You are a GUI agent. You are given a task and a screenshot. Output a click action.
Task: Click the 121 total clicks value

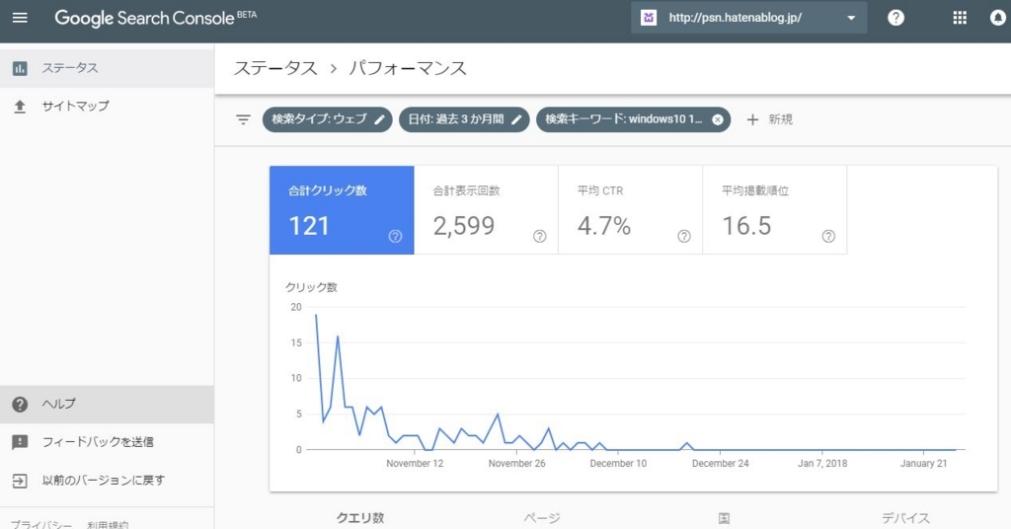tap(309, 226)
